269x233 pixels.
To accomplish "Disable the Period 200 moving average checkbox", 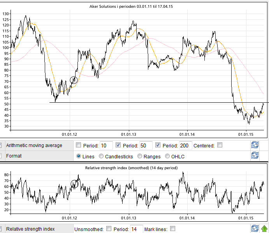I will pyautogui.click(x=158, y=145).
